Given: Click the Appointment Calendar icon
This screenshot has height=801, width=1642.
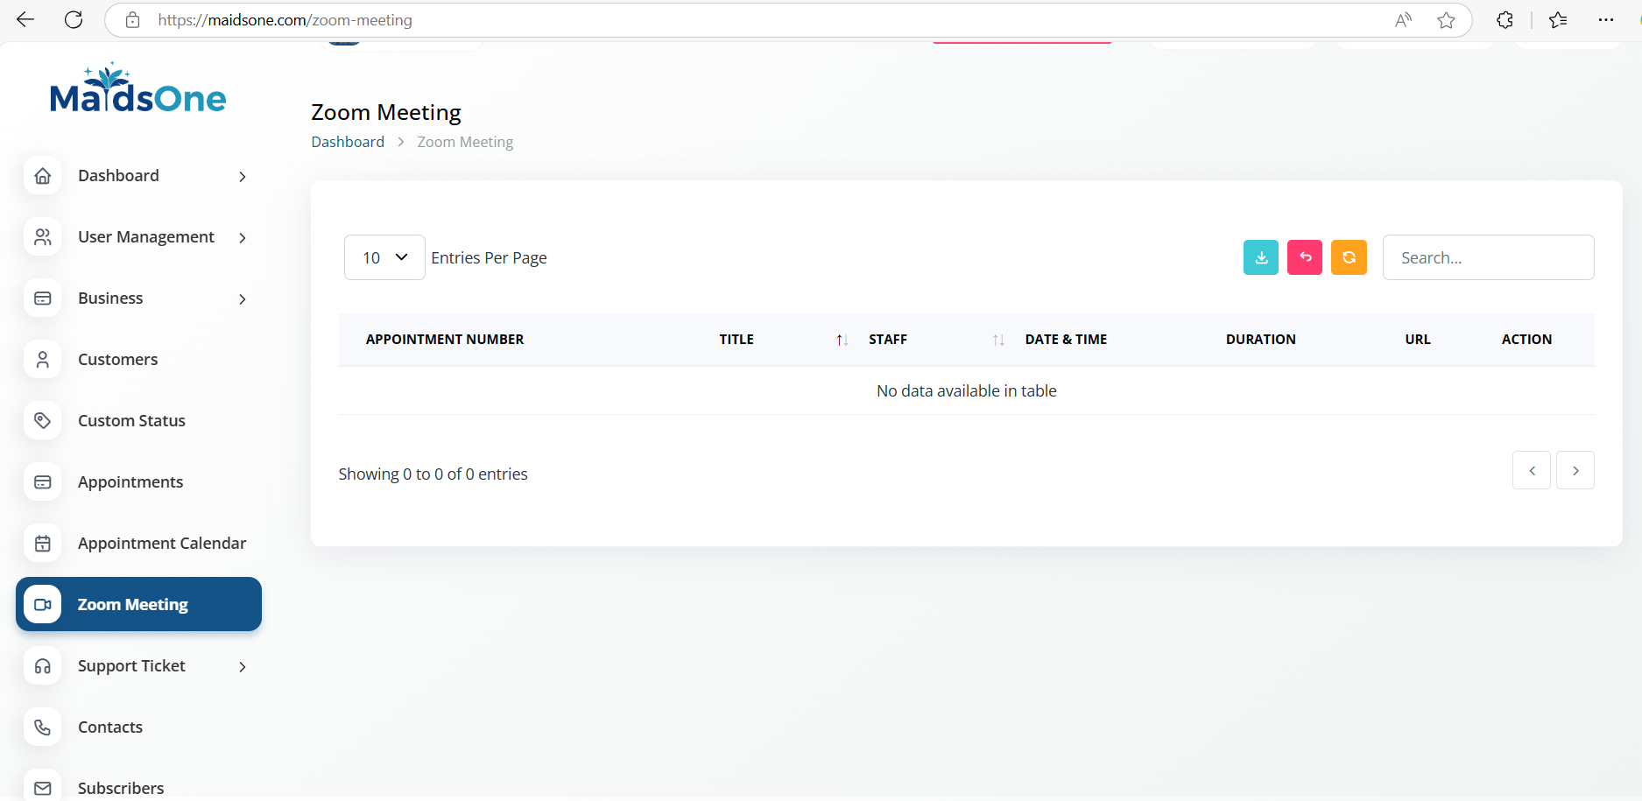Looking at the screenshot, I should [x=42, y=544].
